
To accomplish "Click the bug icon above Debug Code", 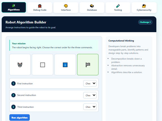I will [x=40, y=6].
